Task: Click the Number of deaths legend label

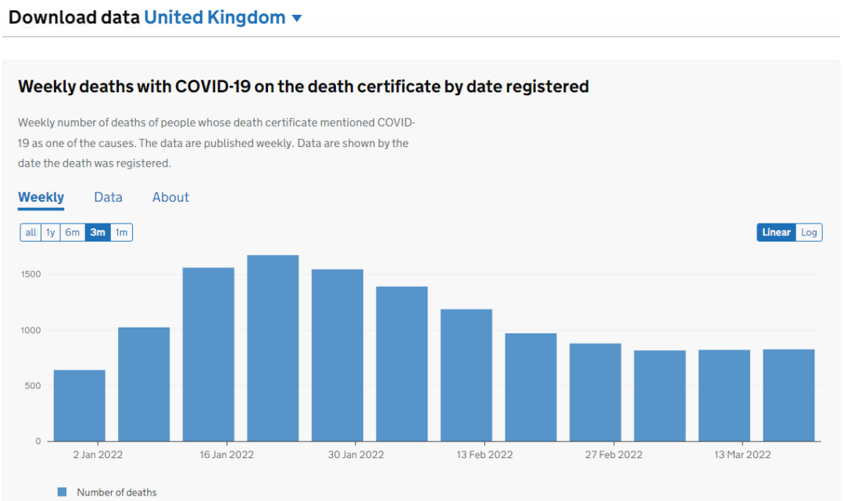Action: (116, 492)
